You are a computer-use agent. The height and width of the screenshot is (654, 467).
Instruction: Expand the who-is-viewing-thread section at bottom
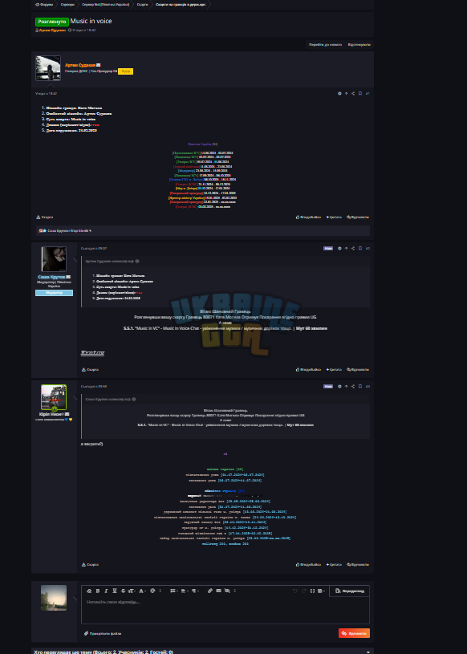[368, 652]
